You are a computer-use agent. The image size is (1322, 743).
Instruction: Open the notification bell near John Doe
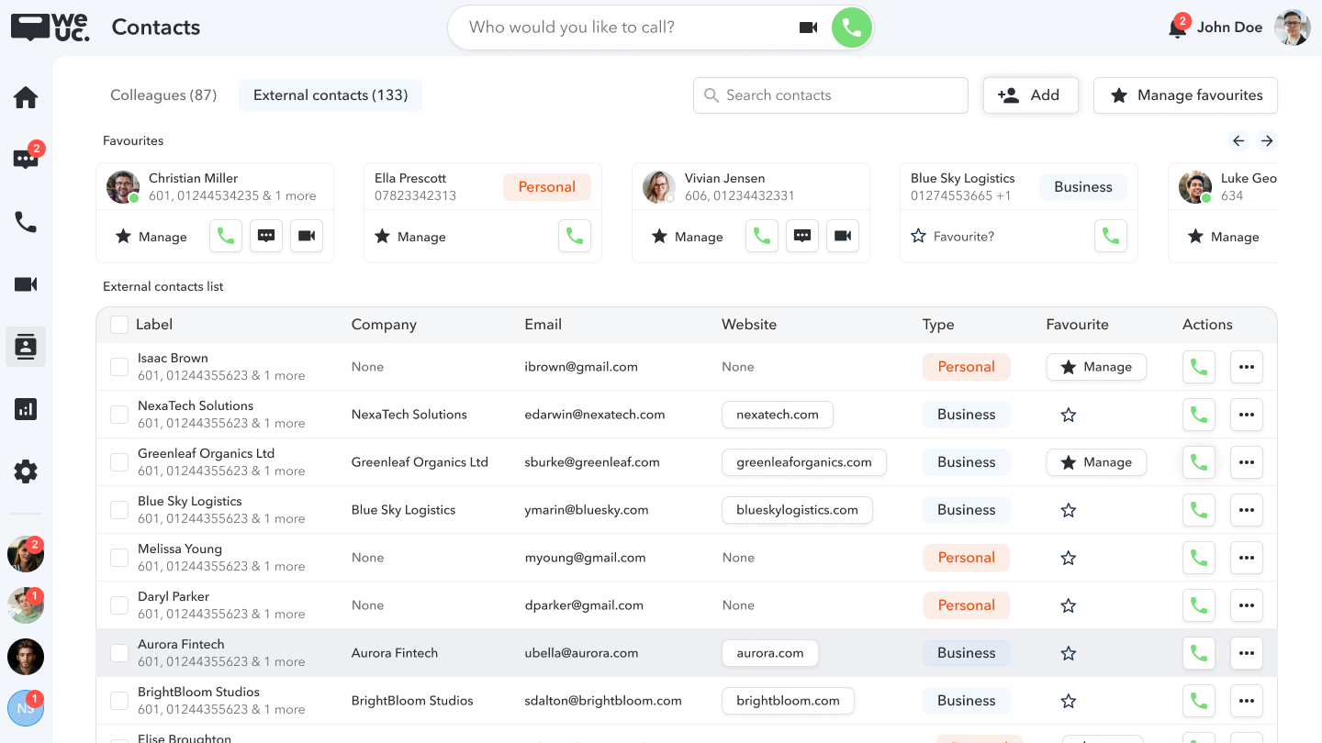[1176, 28]
